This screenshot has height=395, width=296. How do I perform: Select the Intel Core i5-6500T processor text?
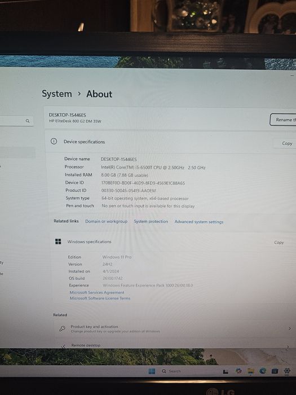click(153, 167)
